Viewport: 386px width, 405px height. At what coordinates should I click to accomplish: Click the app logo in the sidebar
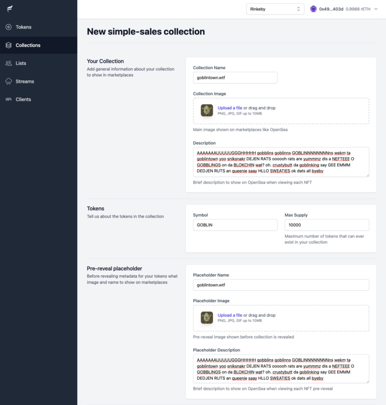(10, 9)
